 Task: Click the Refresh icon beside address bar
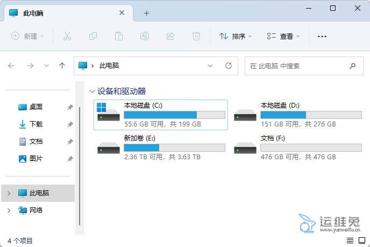coord(229,66)
